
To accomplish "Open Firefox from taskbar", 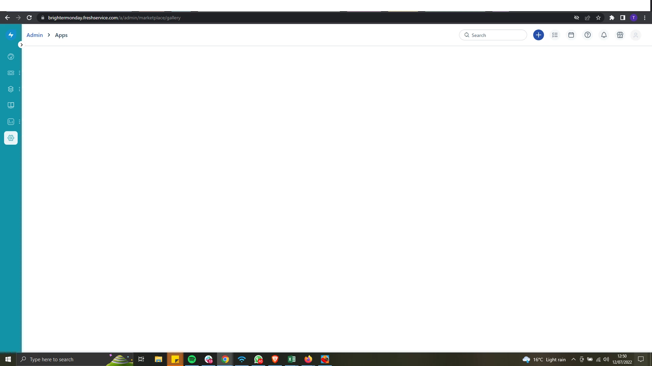I will point(308,359).
